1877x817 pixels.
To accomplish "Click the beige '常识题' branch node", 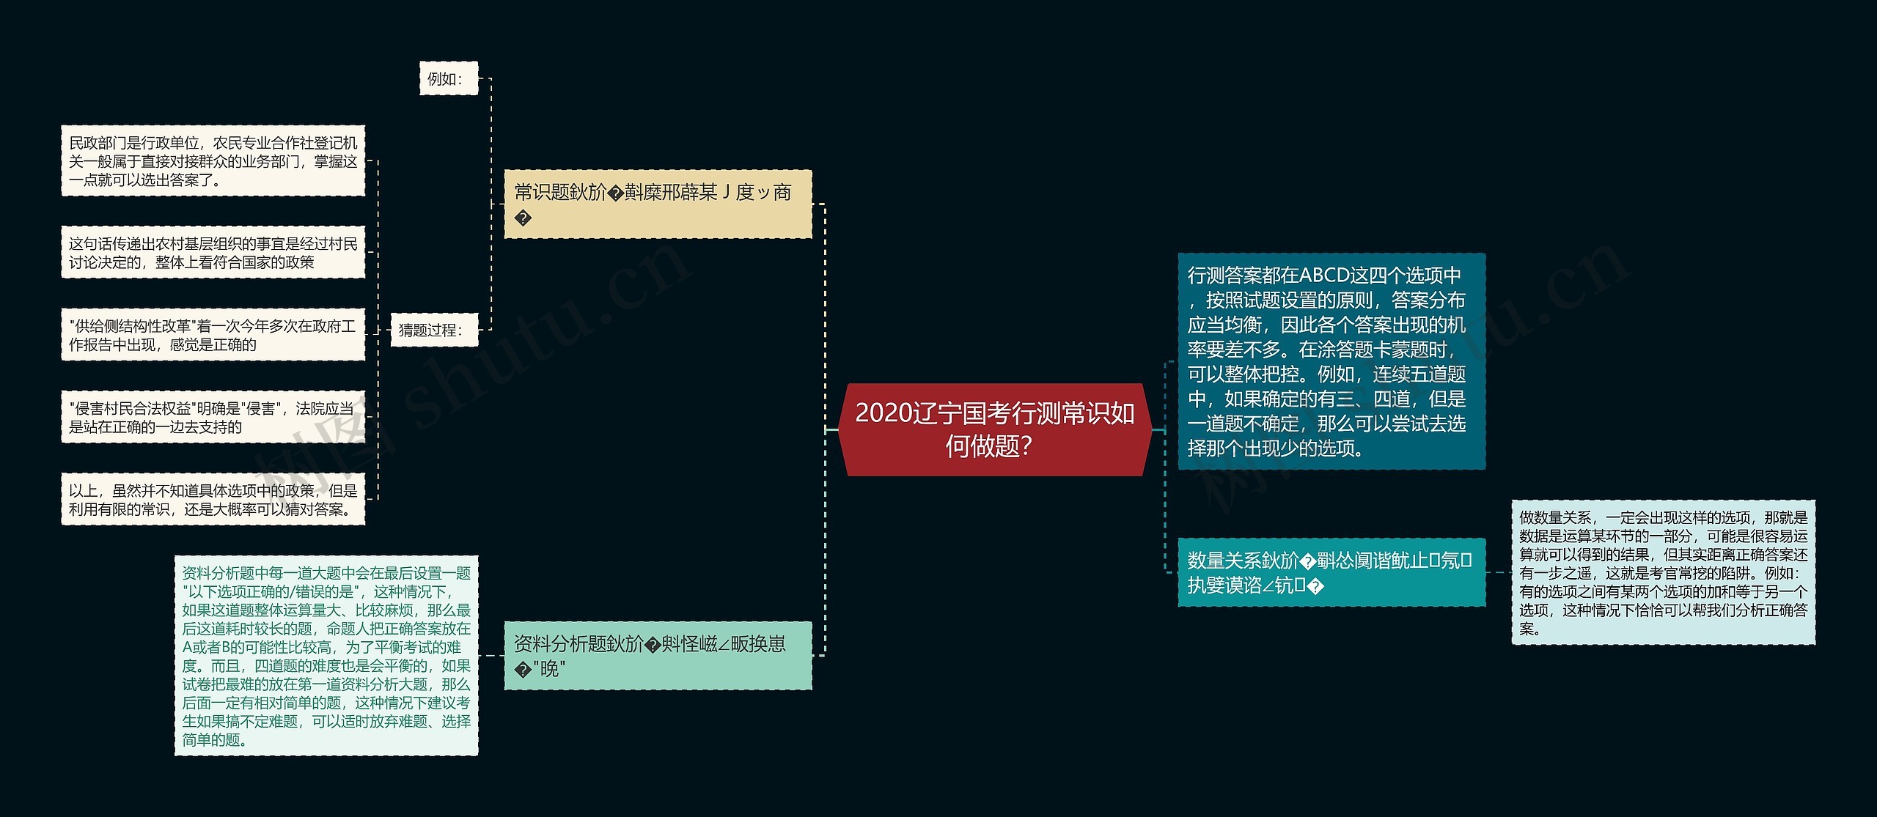I will pos(658,204).
